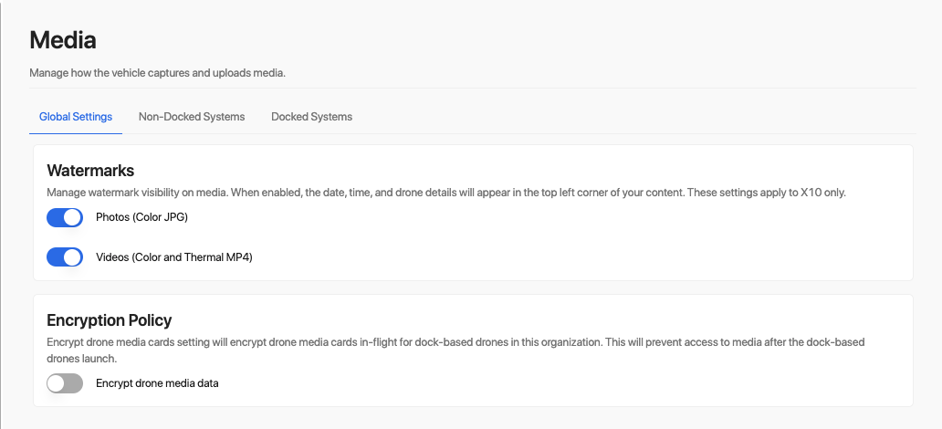Click the "Encrypt drone media data" label
Viewport: 942px width, 429px height.
click(x=157, y=383)
